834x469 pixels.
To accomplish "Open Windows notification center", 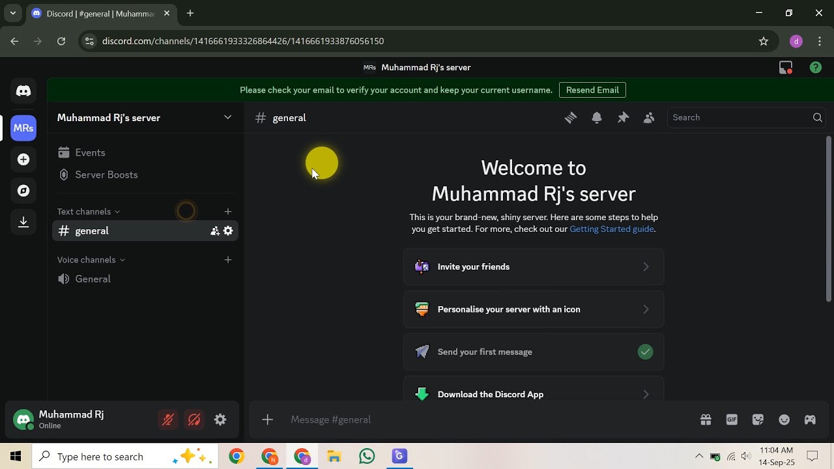I will pyautogui.click(x=812, y=457).
